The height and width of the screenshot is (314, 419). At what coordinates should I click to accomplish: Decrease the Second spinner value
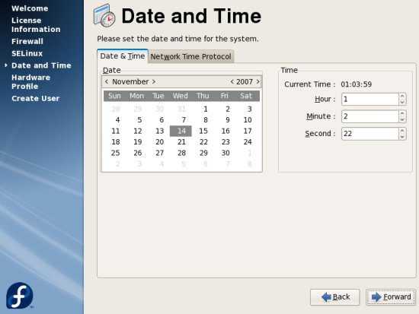(x=402, y=137)
